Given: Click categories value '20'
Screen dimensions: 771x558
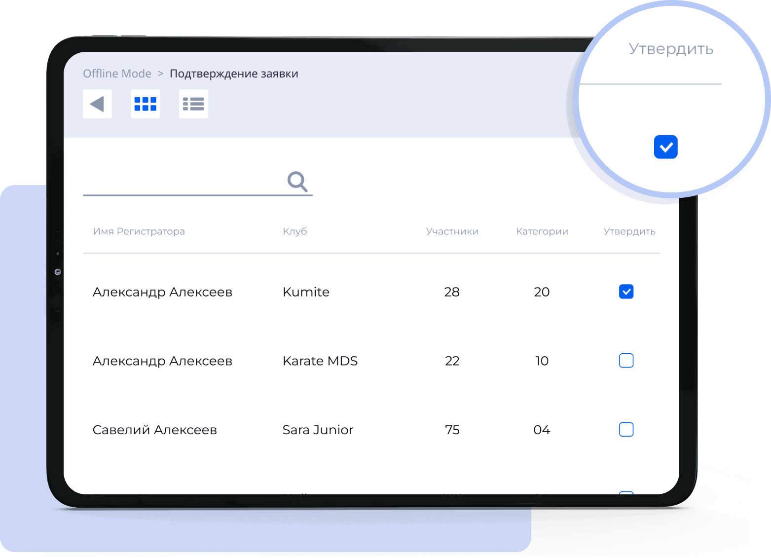Looking at the screenshot, I should pos(542,292).
